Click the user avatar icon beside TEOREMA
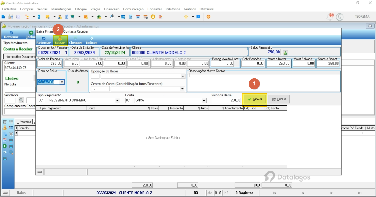The height and width of the screenshot is (197, 376). pyautogui.click(x=340, y=17)
